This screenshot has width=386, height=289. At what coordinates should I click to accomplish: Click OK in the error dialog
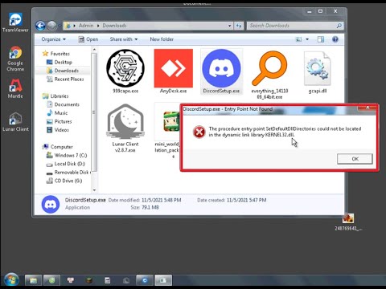coord(355,159)
